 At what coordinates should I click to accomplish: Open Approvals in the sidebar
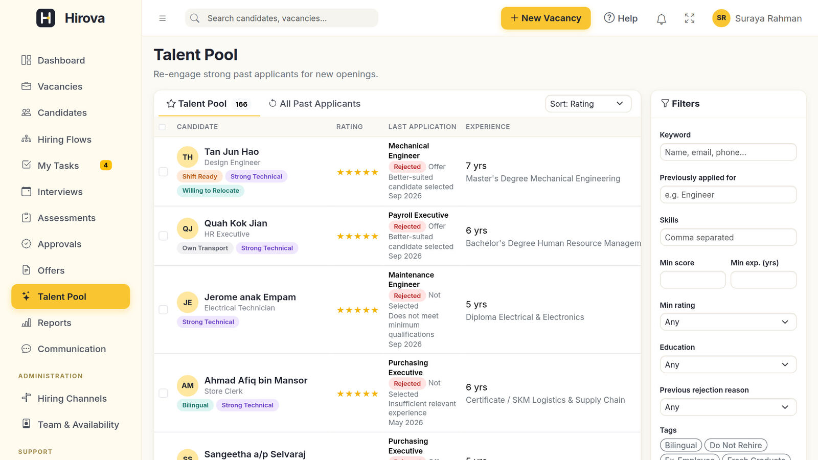(71, 244)
